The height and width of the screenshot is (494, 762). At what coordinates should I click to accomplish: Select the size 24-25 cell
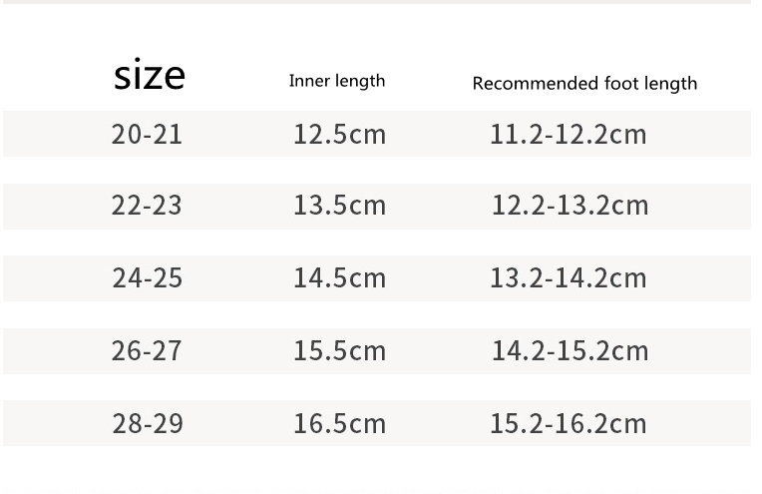tap(148, 277)
